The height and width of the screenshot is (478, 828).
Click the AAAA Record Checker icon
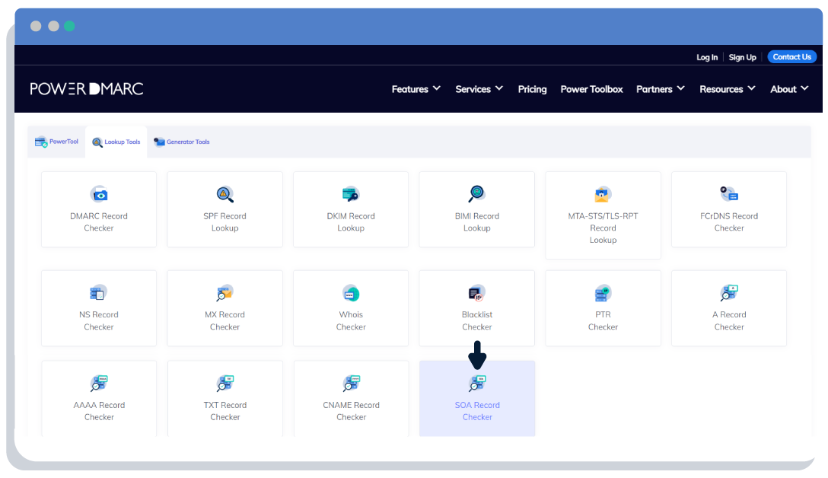pos(99,383)
